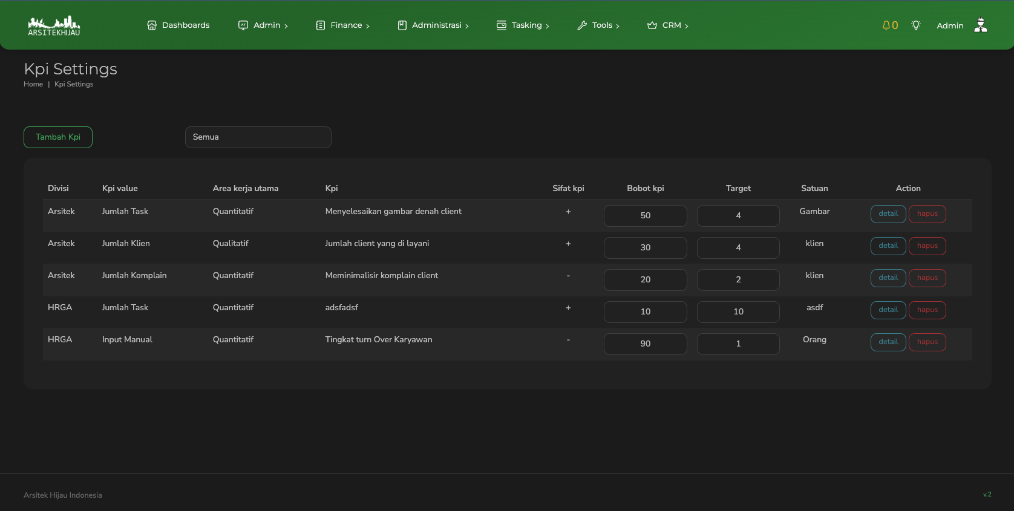Click the 'Qualitatif' cell
This screenshot has width=1014, height=511.
[x=231, y=244]
